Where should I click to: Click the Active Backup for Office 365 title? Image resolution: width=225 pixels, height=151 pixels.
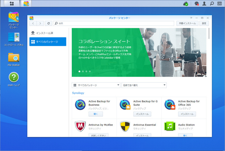coord(189,103)
